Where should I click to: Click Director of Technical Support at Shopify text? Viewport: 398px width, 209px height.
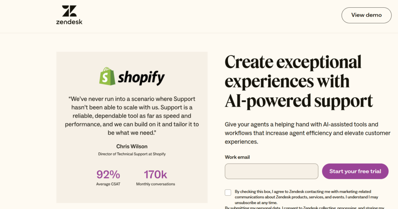pos(132,154)
